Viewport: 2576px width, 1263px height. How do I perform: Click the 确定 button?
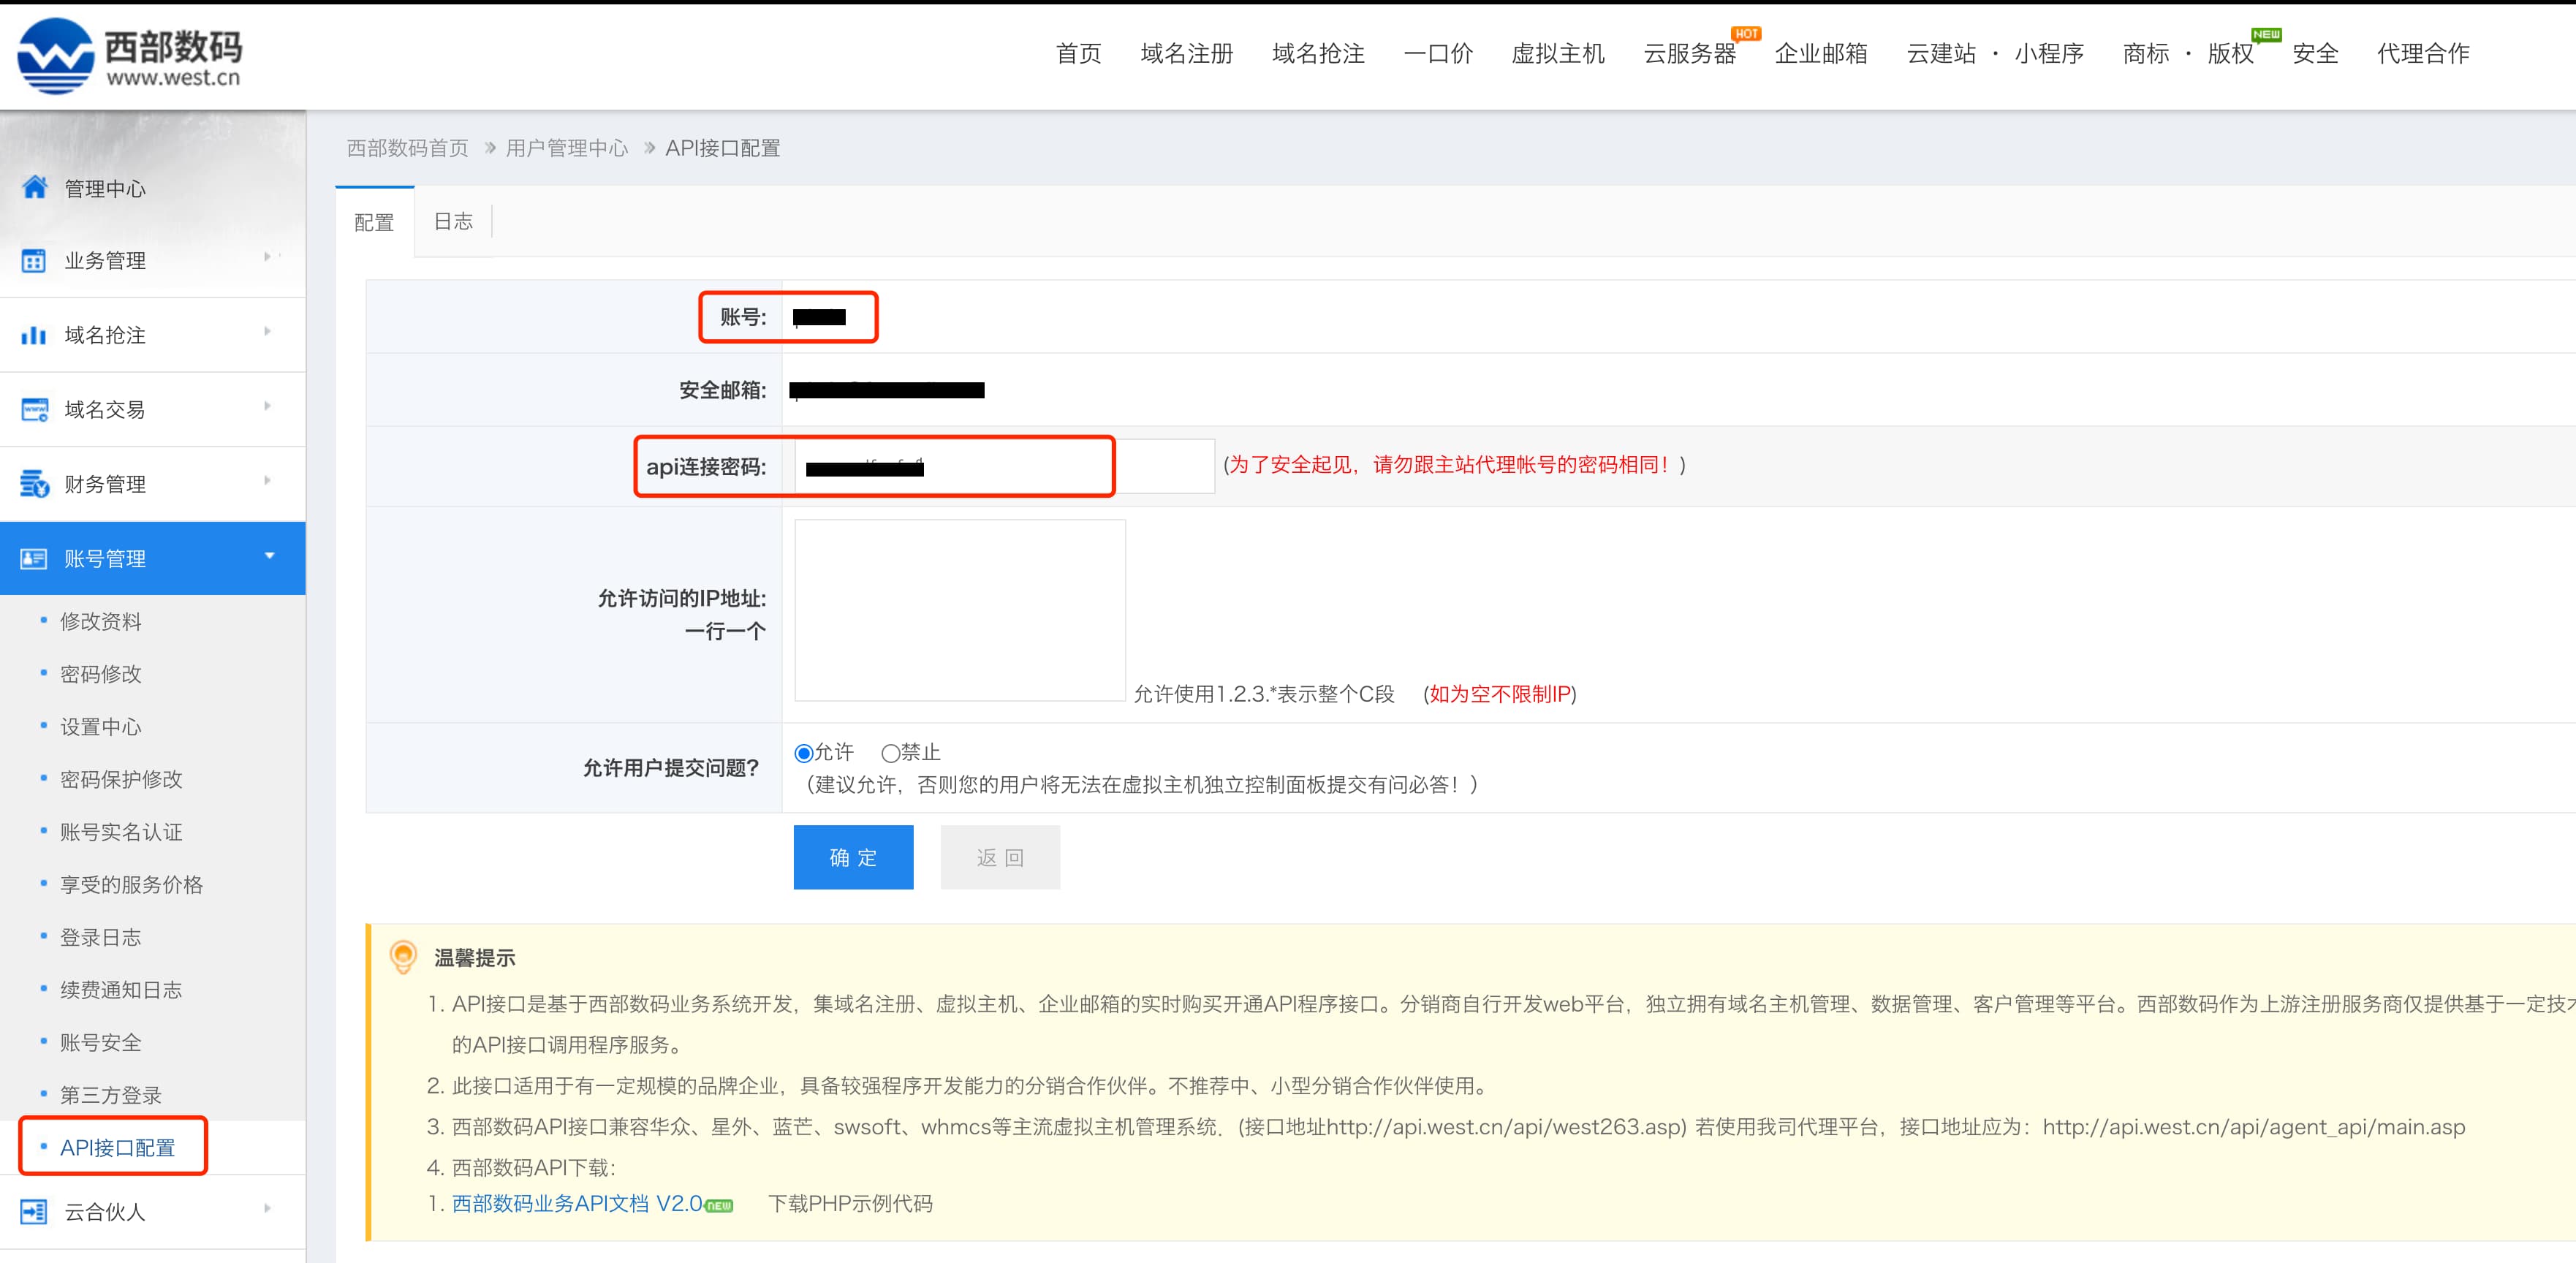(853, 857)
